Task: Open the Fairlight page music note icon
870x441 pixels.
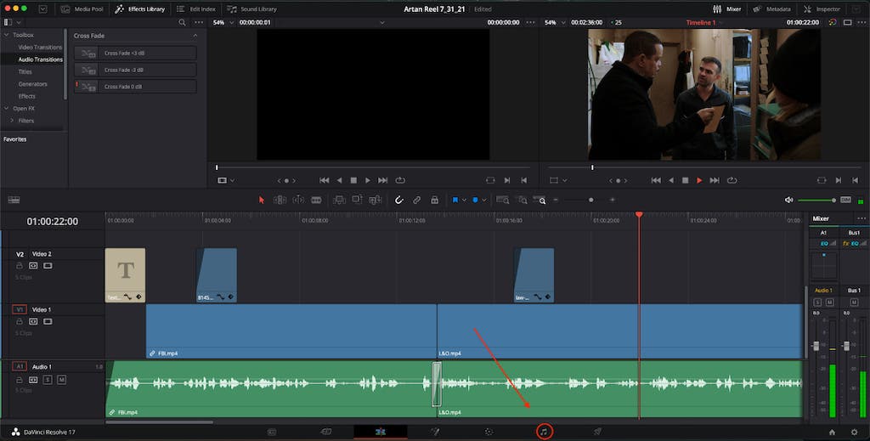Action: pyautogui.click(x=545, y=432)
